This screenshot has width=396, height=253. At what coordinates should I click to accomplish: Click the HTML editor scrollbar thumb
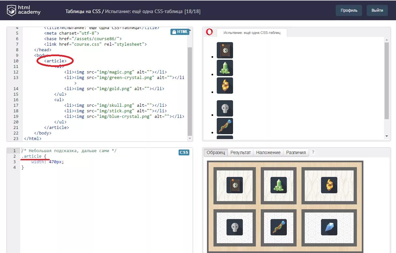(190, 91)
